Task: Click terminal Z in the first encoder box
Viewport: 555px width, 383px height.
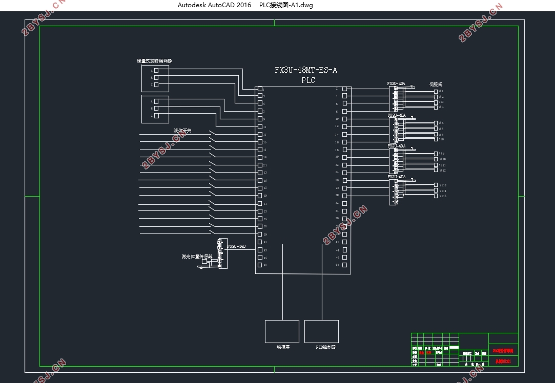Action: pyautogui.click(x=156, y=84)
